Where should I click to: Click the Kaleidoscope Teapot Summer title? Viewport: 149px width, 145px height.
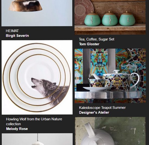102,108
